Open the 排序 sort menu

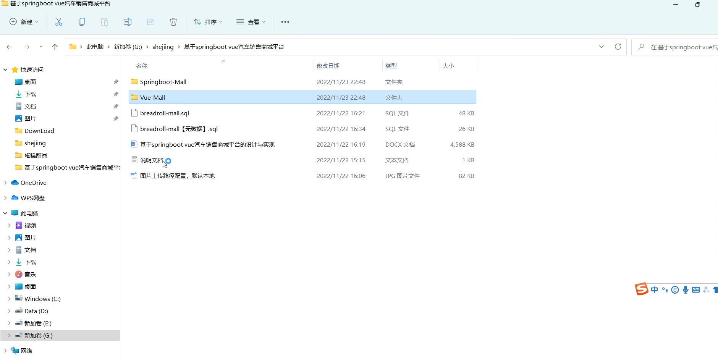(208, 22)
